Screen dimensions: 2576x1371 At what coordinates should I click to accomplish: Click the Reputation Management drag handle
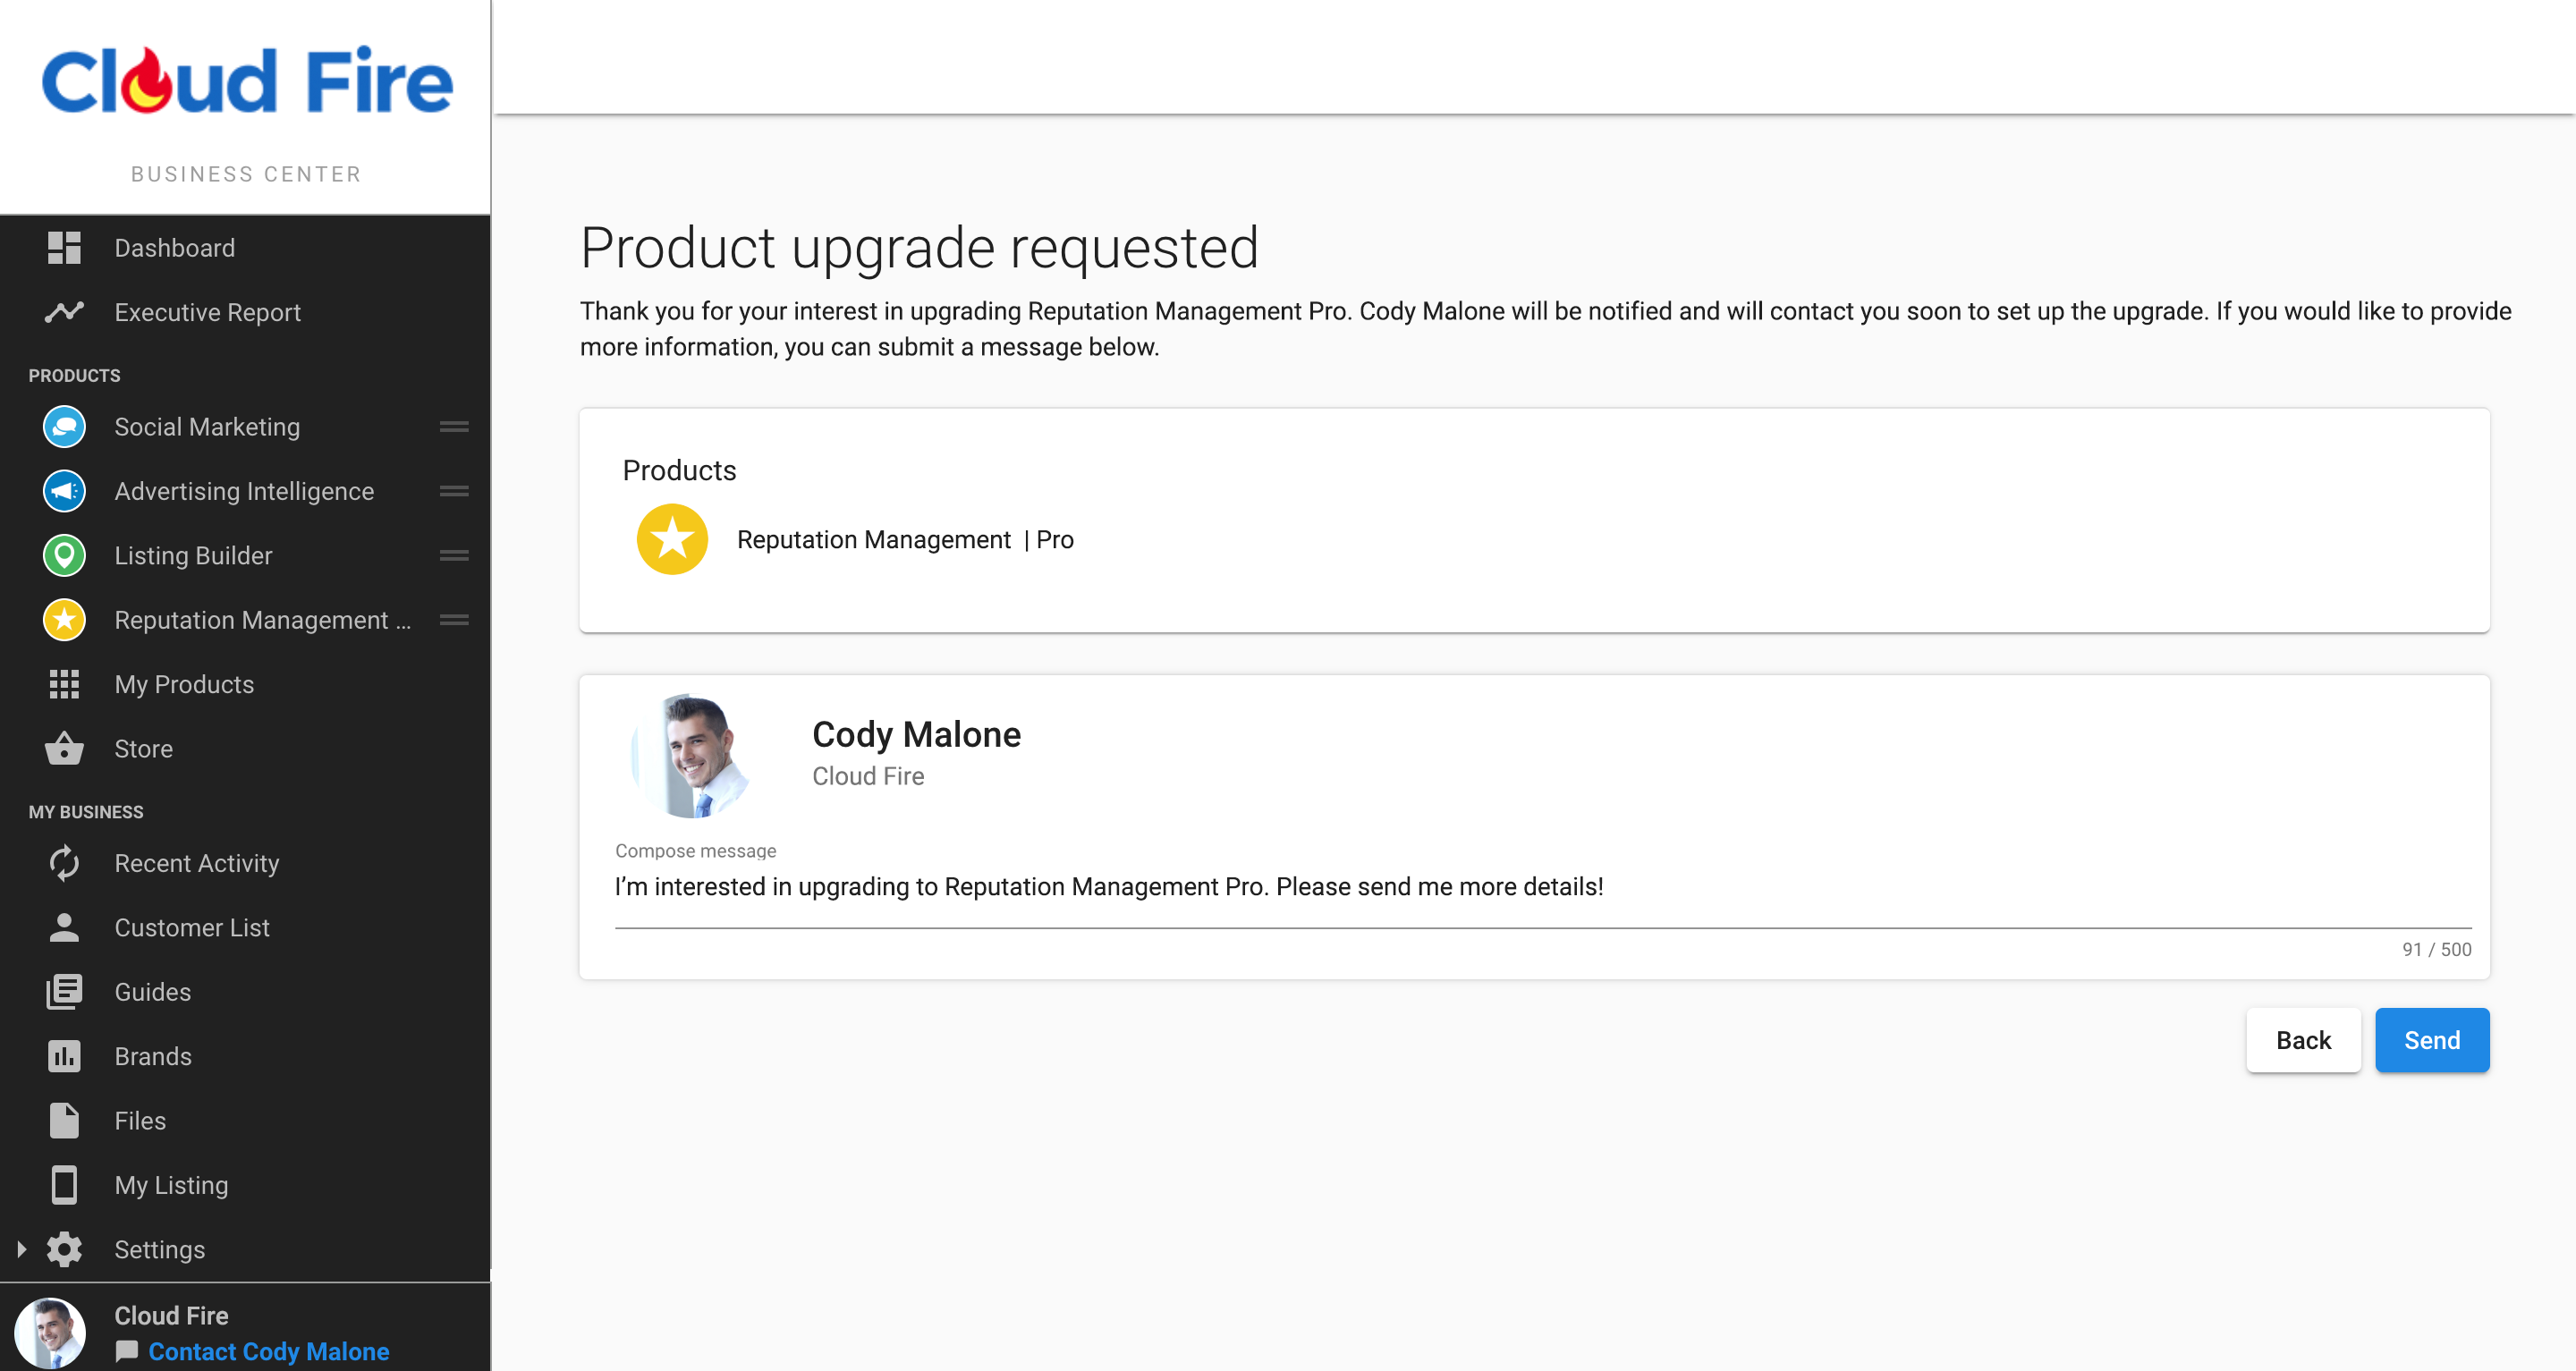click(x=454, y=620)
